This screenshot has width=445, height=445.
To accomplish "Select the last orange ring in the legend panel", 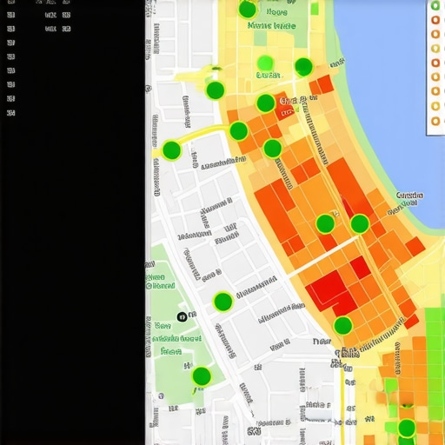I will [435, 121].
